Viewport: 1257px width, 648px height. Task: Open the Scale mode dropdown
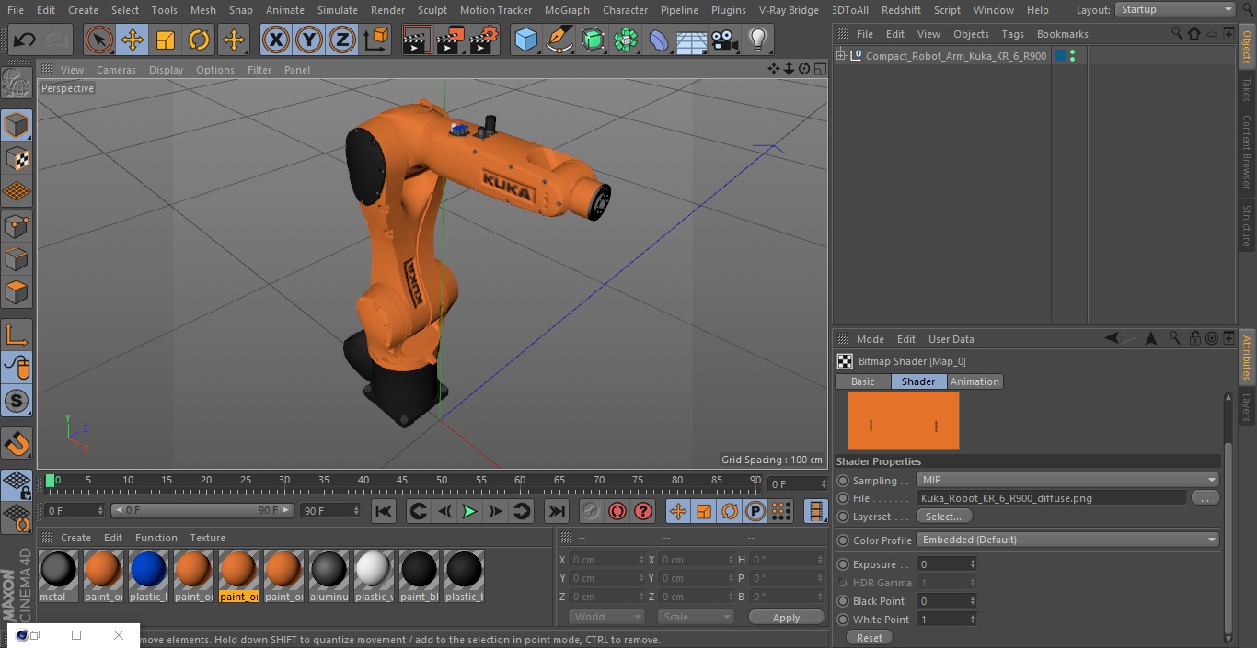click(696, 617)
